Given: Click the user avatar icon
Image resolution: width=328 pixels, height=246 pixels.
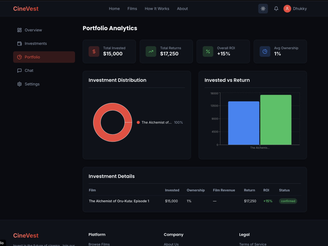Looking at the screenshot, I should pyautogui.click(x=287, y=9).
